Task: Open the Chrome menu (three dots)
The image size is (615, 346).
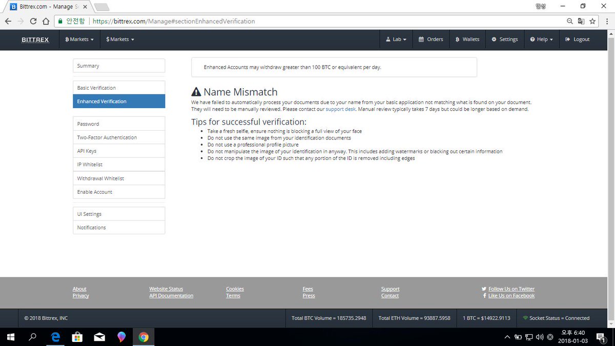Action: (607, 22)
